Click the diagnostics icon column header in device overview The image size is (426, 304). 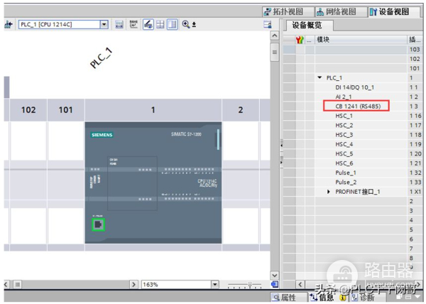tap(300, 39)
